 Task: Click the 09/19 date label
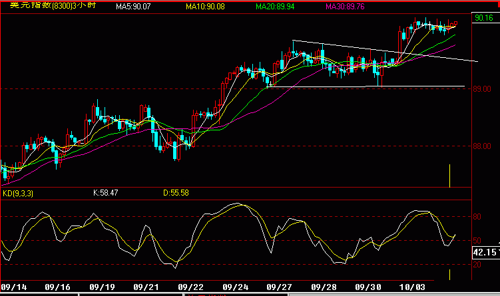click(102, 287)
